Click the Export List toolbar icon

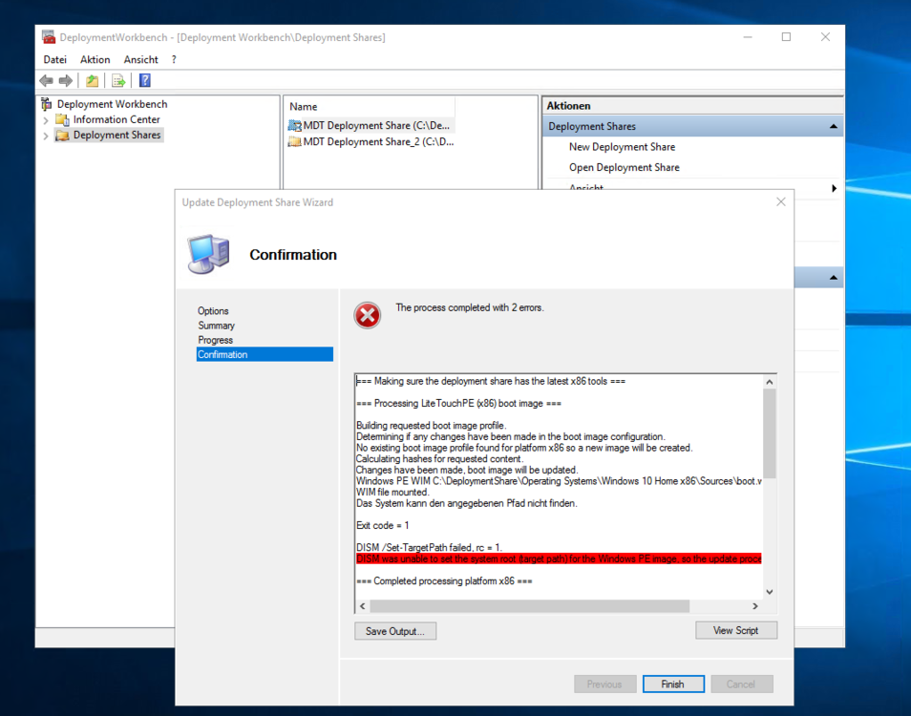pos(118,81)
